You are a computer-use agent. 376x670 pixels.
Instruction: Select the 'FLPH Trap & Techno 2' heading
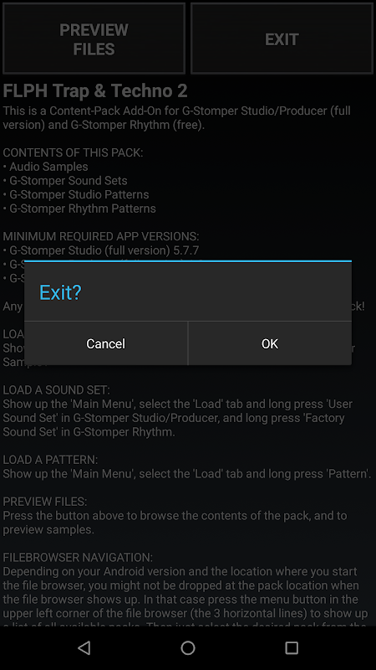pyautogui.click(x=95, y=91)
